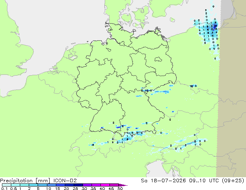Click the legend value label '25'

75,188
